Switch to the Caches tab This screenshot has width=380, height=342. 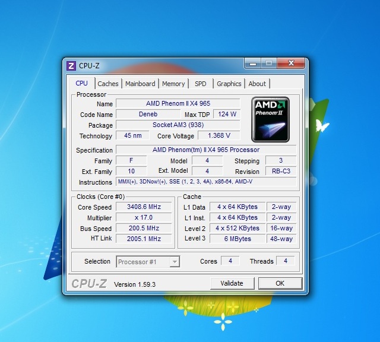(108, 84)
